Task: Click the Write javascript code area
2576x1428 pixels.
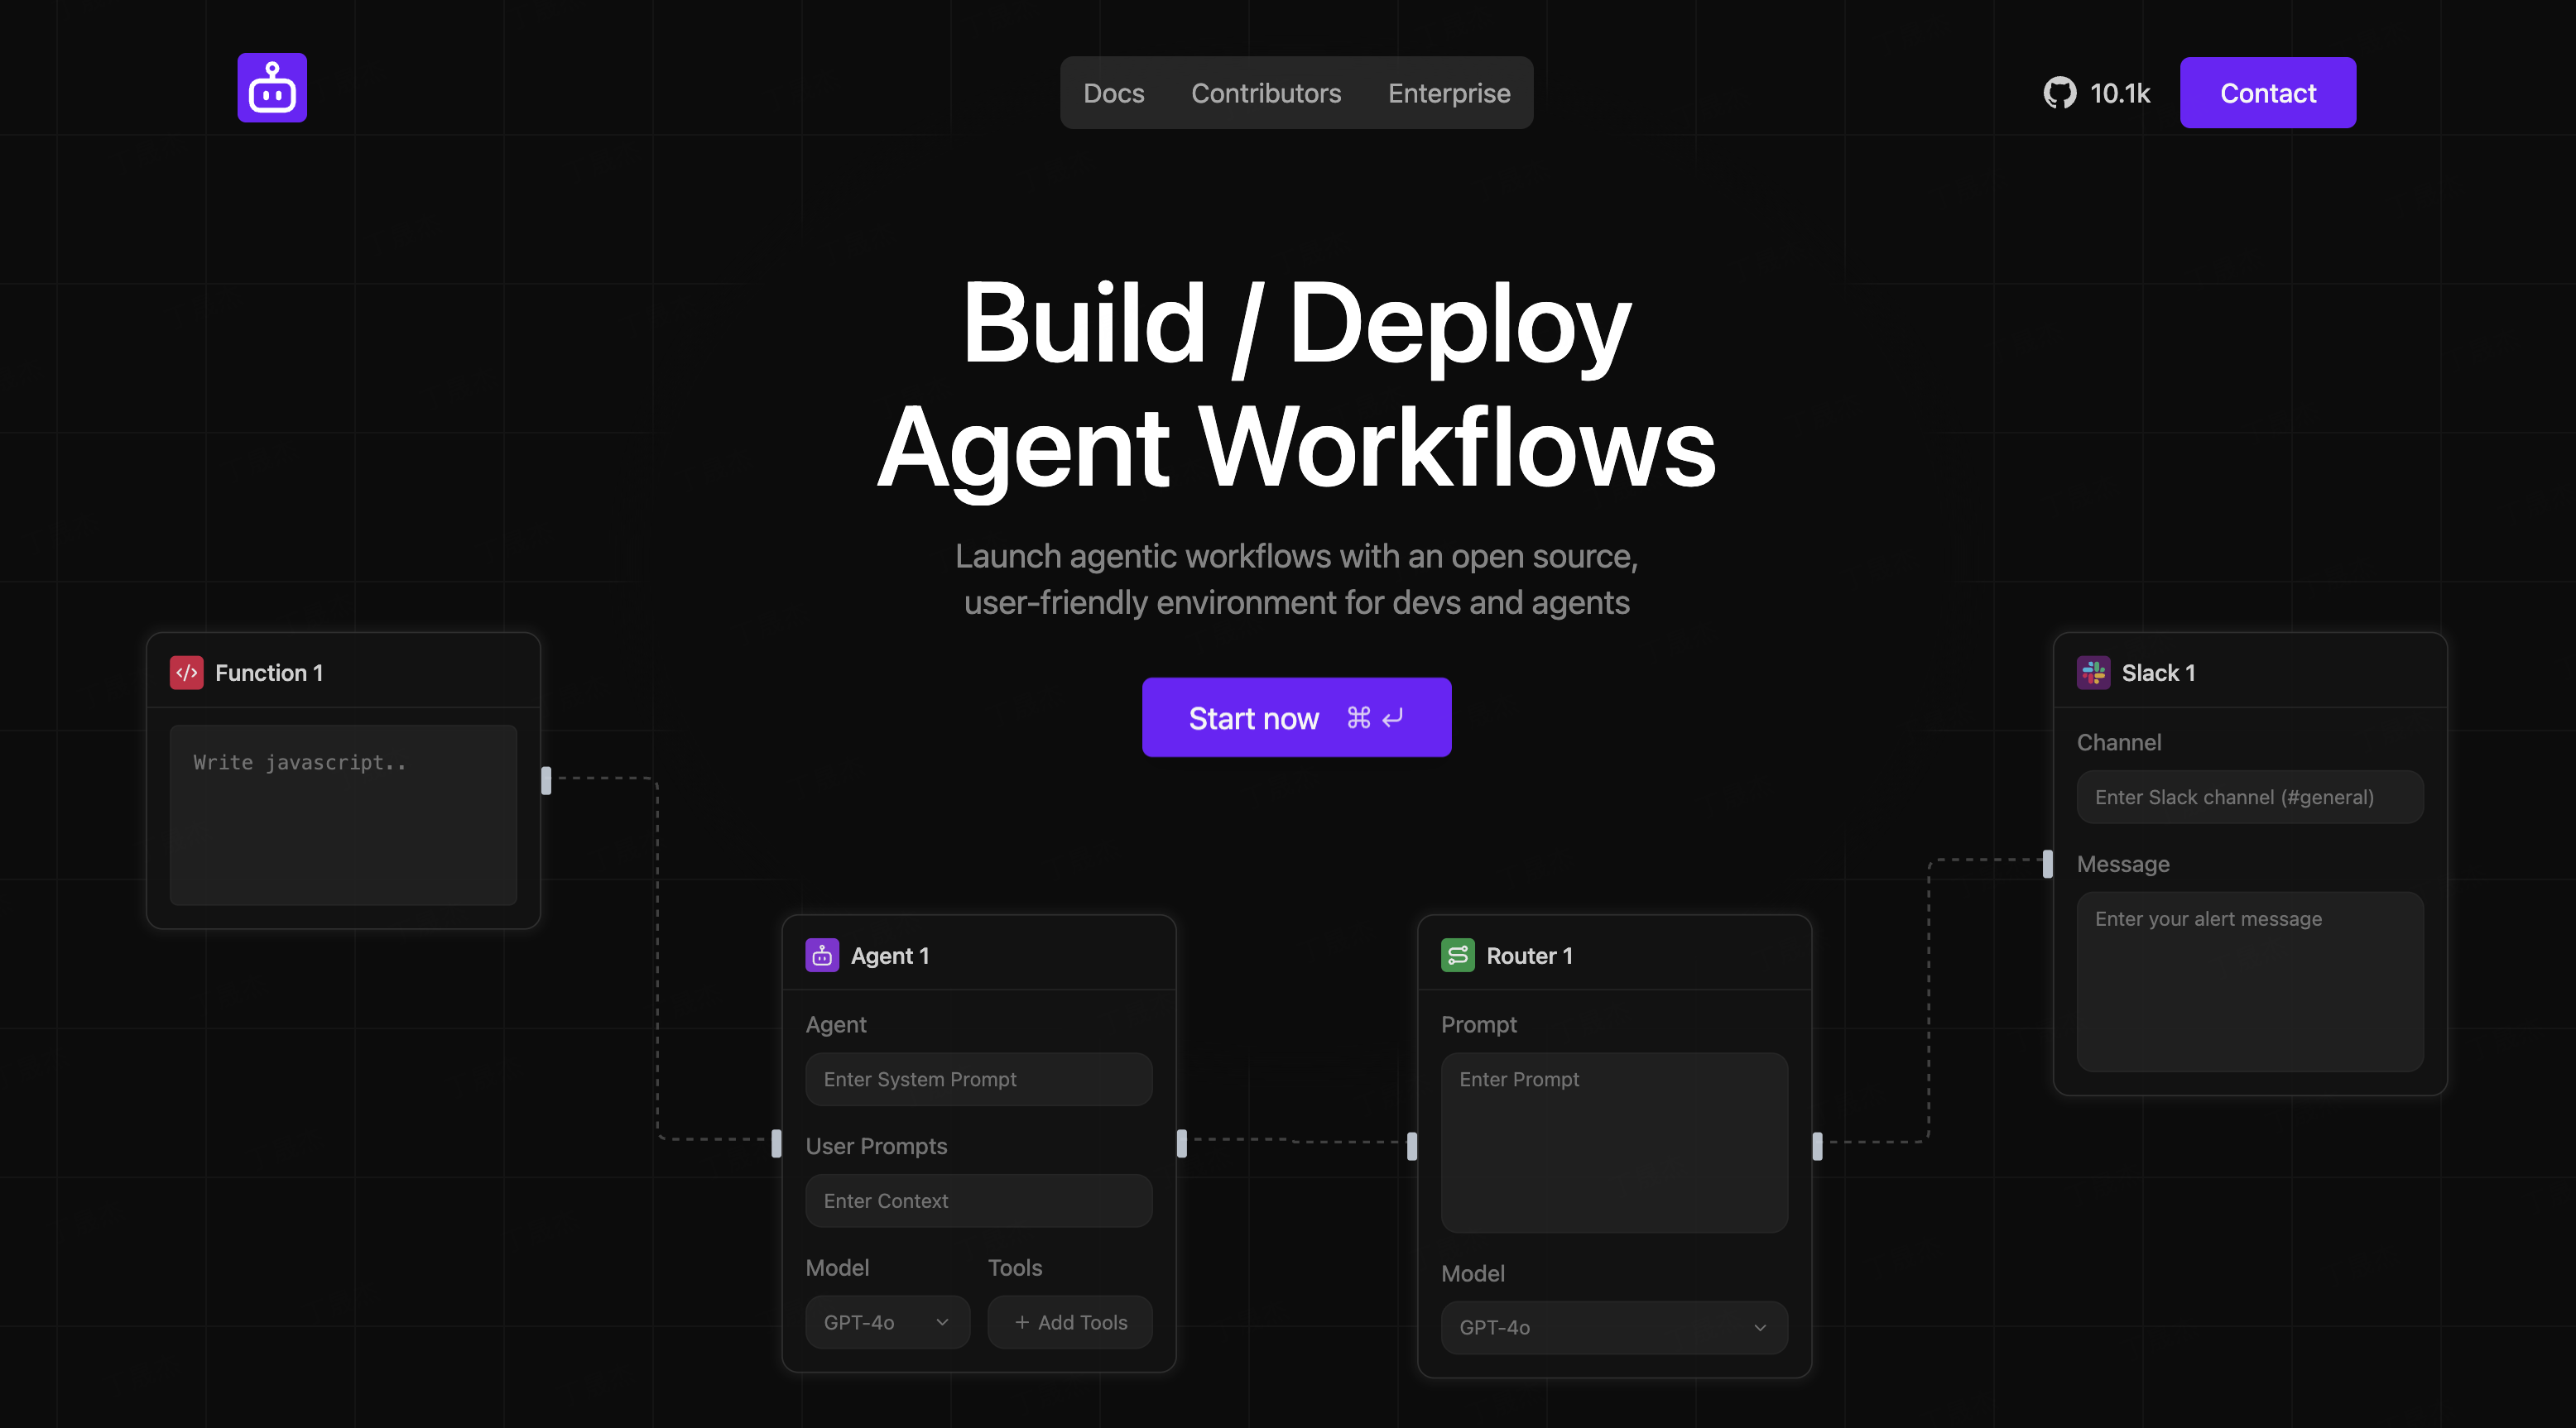Action: [x=343, y=814]
